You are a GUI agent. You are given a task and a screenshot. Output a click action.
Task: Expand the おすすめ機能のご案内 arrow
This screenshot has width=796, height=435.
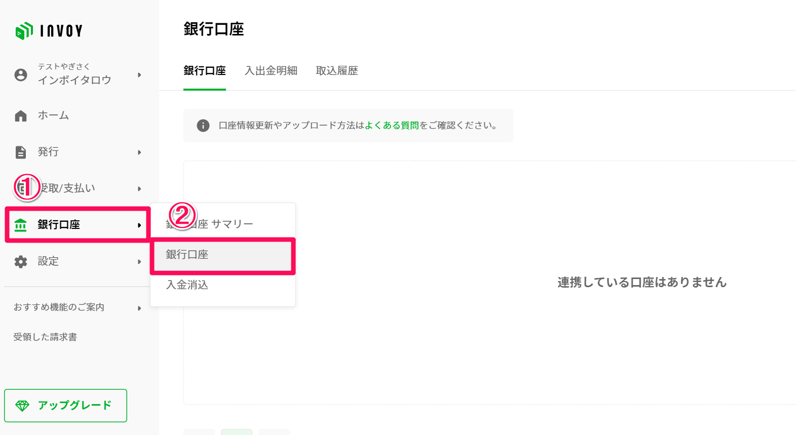pyautogui.click(x=139, y=308)
